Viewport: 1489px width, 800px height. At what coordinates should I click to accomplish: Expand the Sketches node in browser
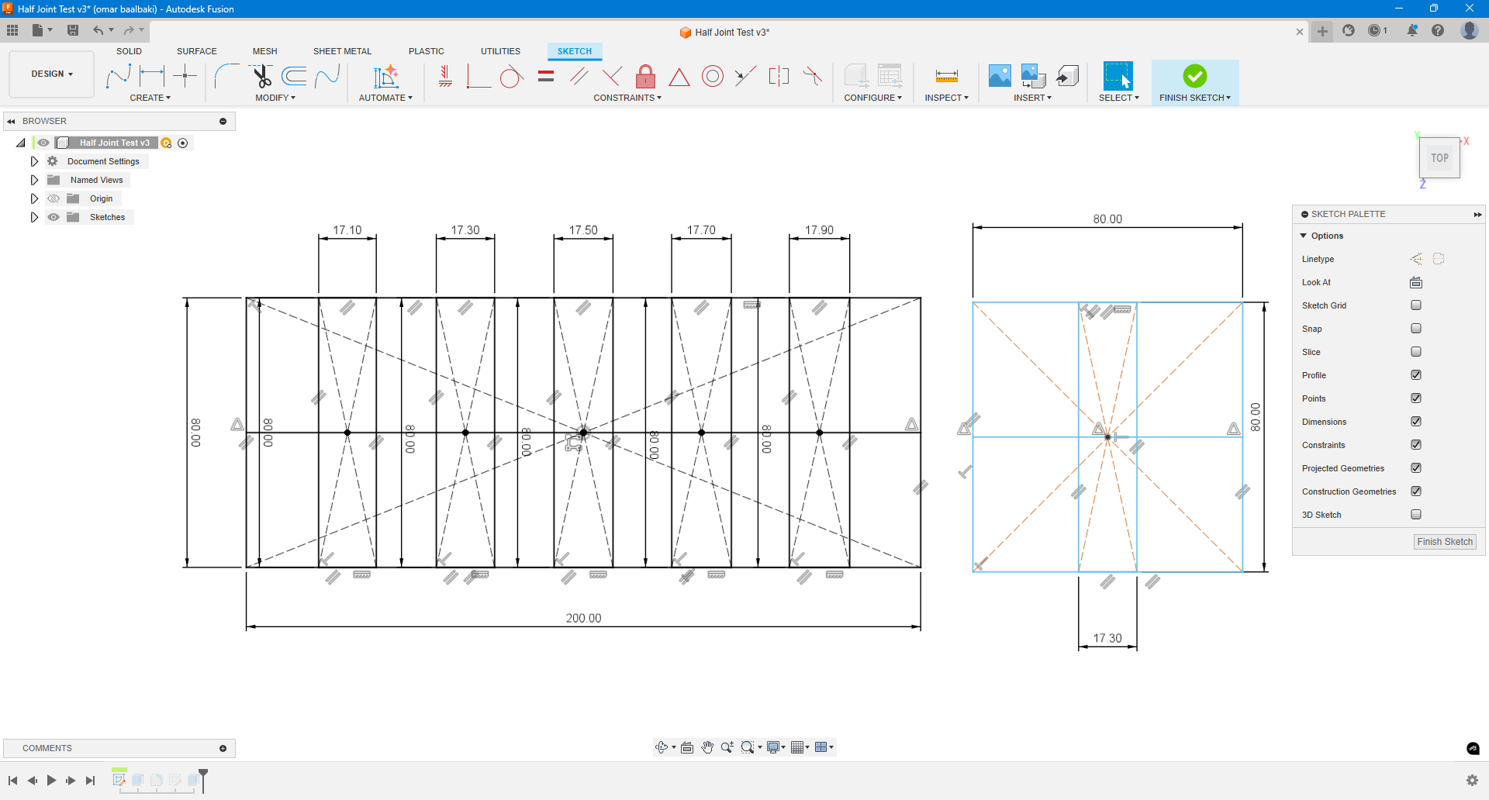34,217
